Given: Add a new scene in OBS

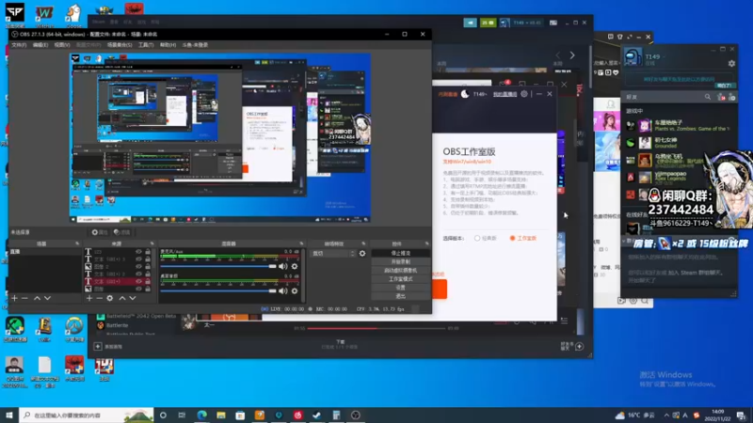Looking at the screenshot, I should point(14,298).
